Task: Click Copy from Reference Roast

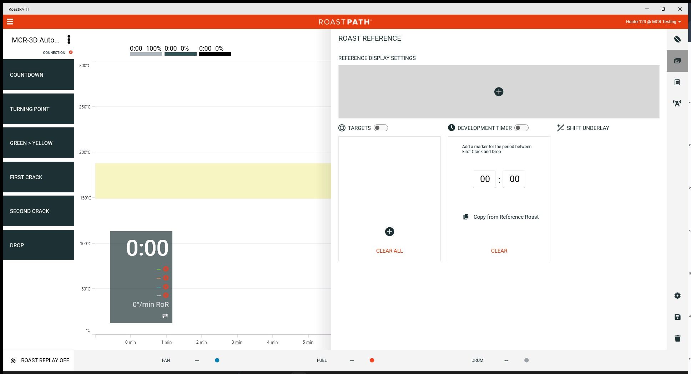Action: coord(506,217)
